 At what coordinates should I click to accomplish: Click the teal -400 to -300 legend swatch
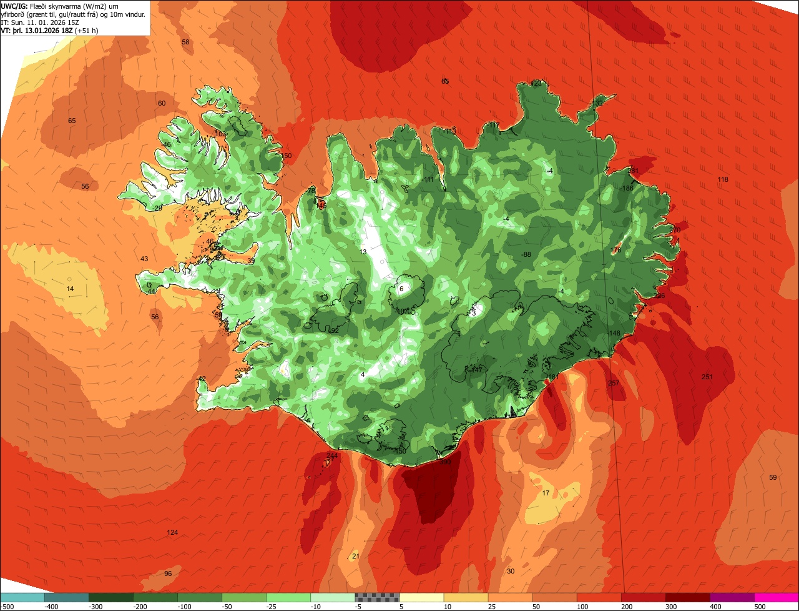[x=66, y=597]
